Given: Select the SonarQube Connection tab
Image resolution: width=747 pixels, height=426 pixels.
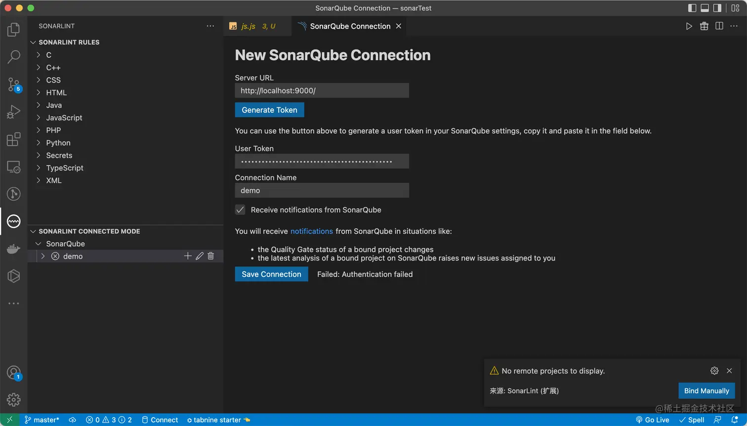Looking at the screenshot, I should [x=350, y=26].
